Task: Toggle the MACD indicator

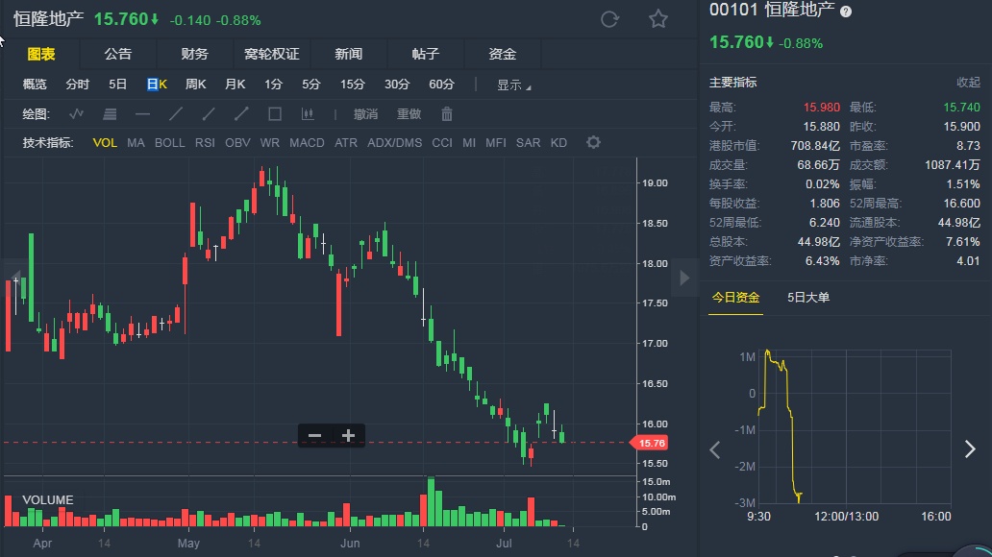Action: [307, 143]
